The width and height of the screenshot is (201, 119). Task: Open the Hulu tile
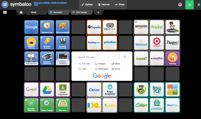click(157, 27)
